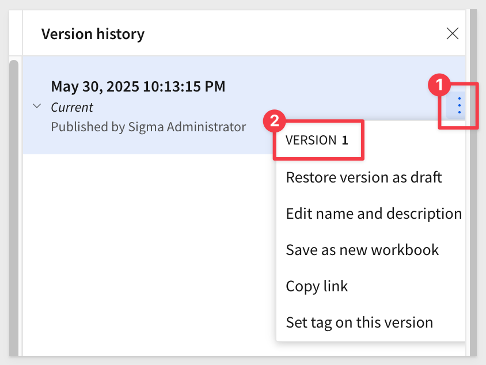Click the left gray vertical scrollbar
486x365 pixels.
click(x=14, y=208)
